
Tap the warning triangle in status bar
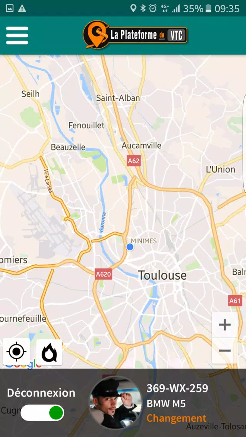[x=22, y=8]
